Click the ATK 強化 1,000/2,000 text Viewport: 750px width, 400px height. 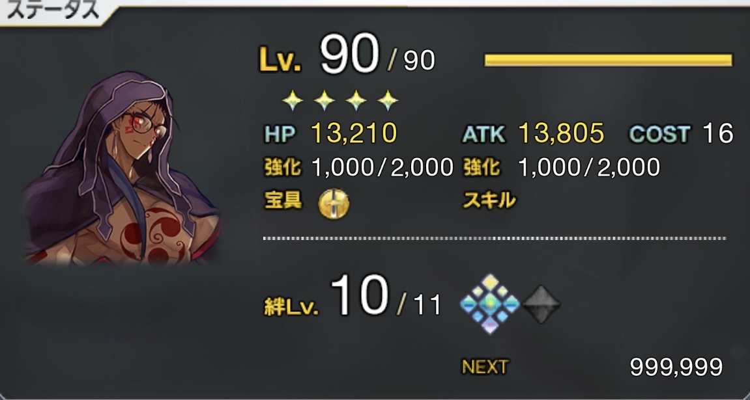562,167
